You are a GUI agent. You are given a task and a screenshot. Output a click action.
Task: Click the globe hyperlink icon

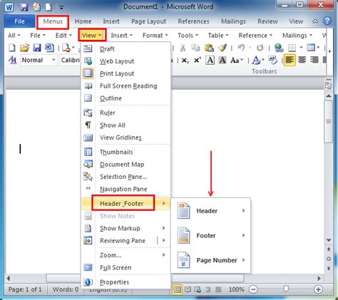pos(279,48)
